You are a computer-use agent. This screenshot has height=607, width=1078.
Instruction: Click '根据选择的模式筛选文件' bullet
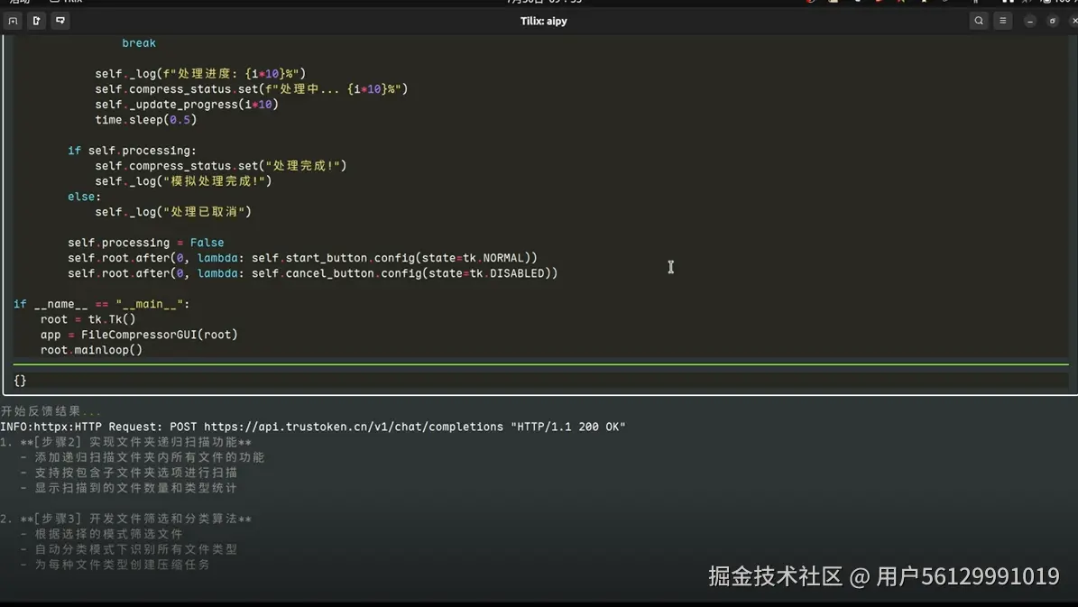(108, 534)
